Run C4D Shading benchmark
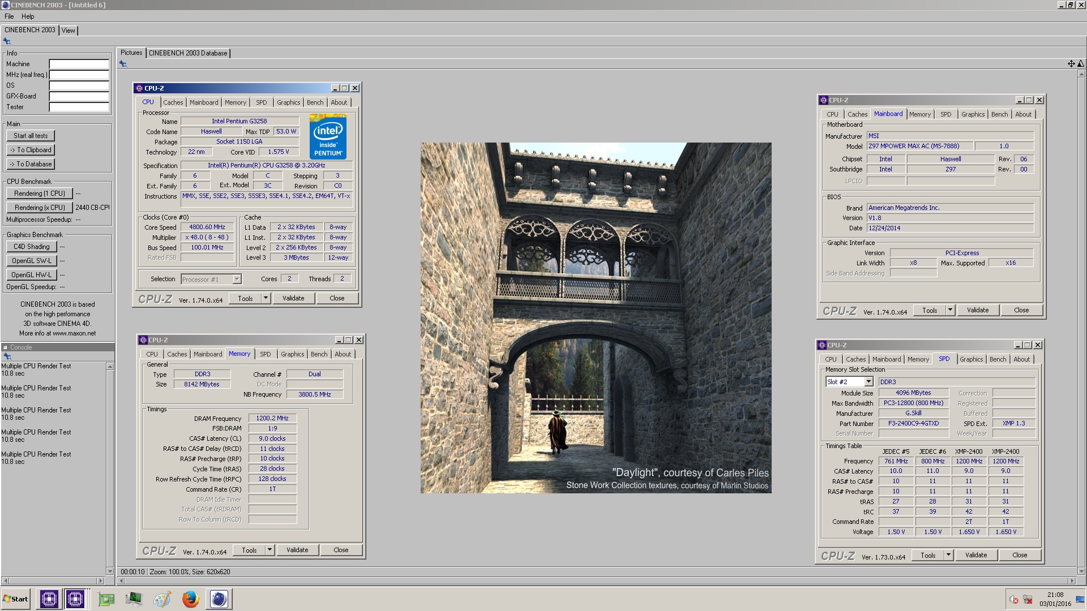 click(x=32, y=247)
